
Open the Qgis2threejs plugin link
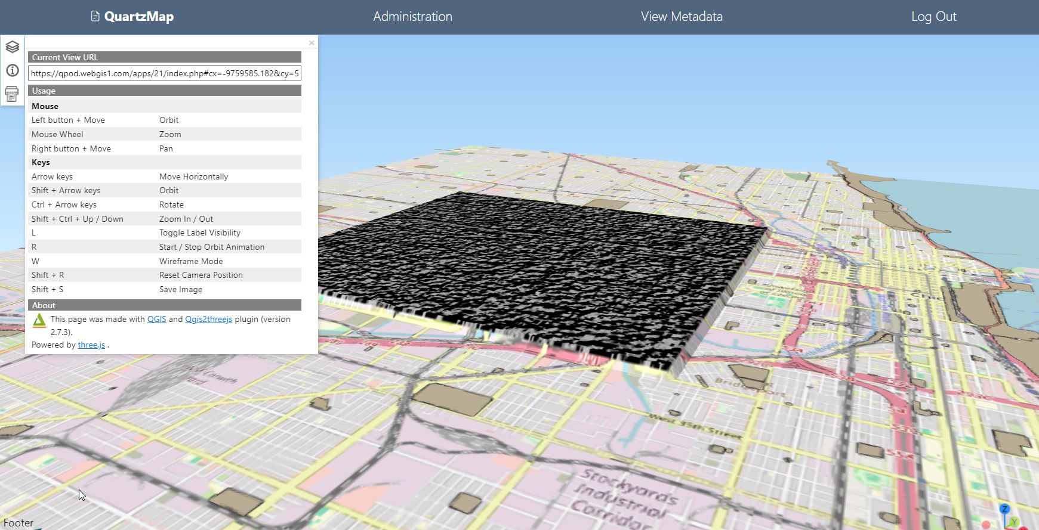pyautogui.click(x=208, y=319)
